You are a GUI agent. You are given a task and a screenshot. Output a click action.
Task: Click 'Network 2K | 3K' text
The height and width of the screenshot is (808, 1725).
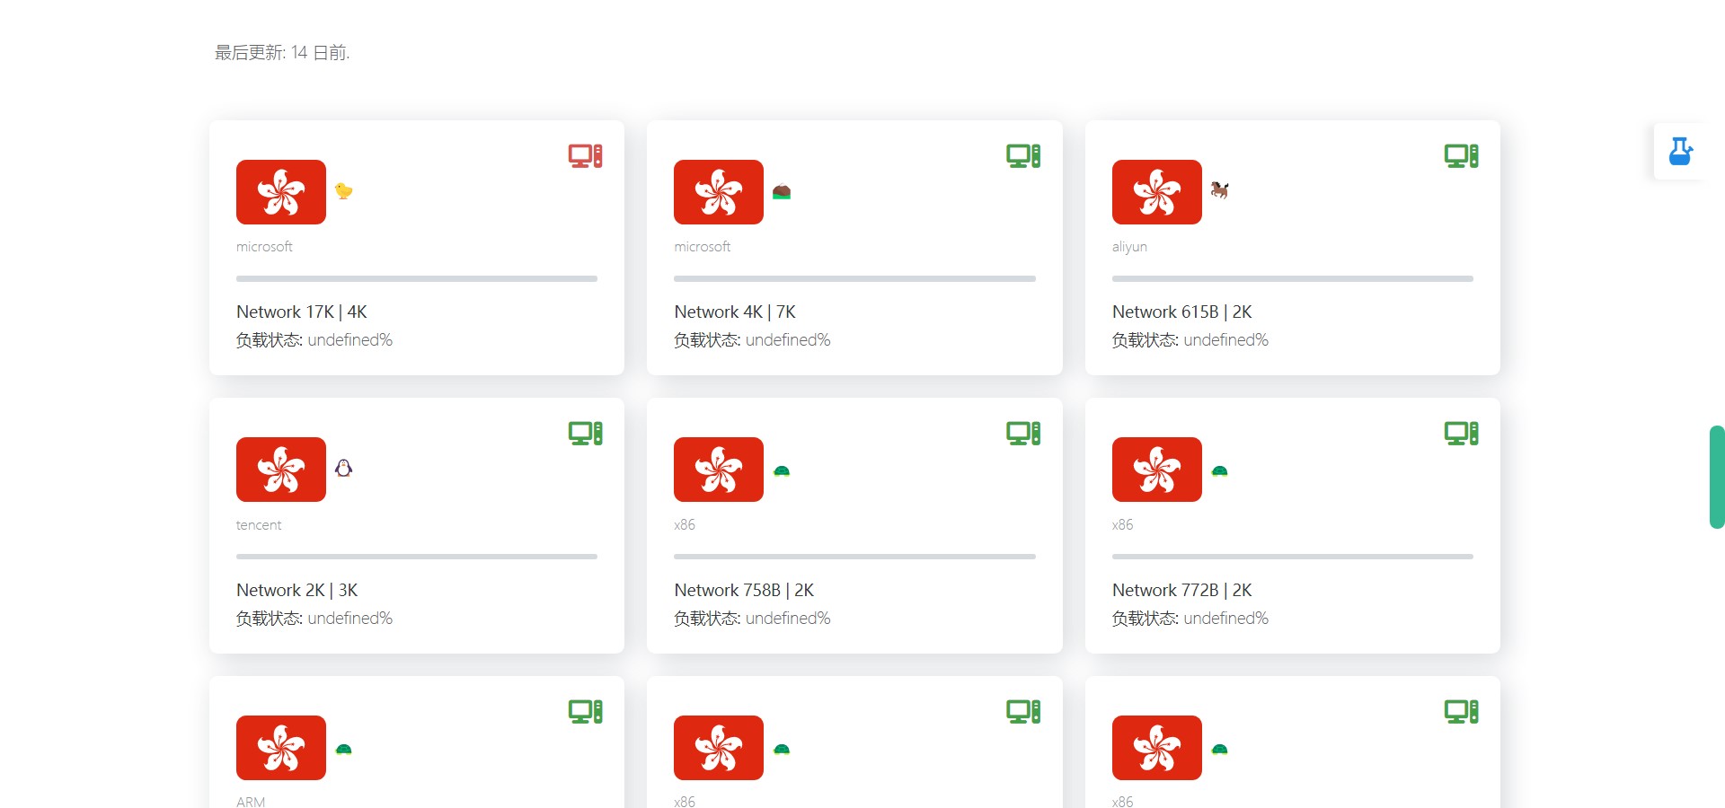(x=297, y=590)
